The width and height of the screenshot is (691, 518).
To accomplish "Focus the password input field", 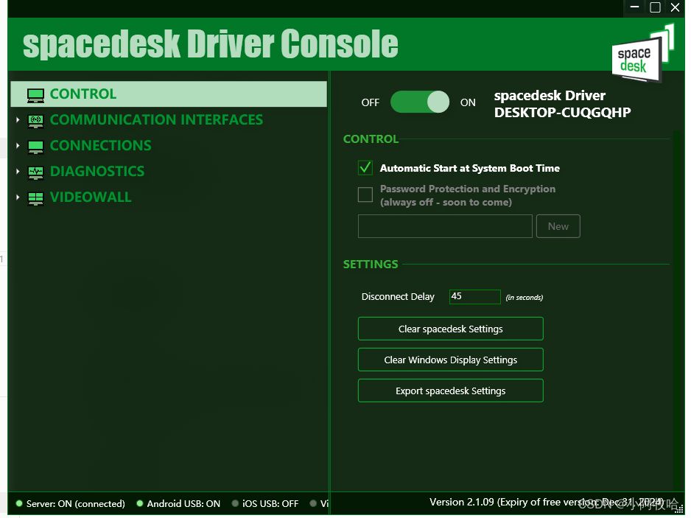I will coord(445,226).
